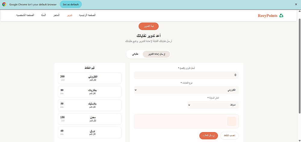Click أعد تدوير نفاياتك heading
The width and height of the screenshot is (301, 142).
149,36
